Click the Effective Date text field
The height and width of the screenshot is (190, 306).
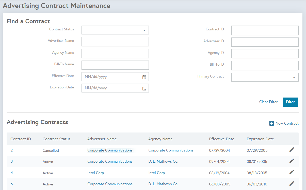111,77
